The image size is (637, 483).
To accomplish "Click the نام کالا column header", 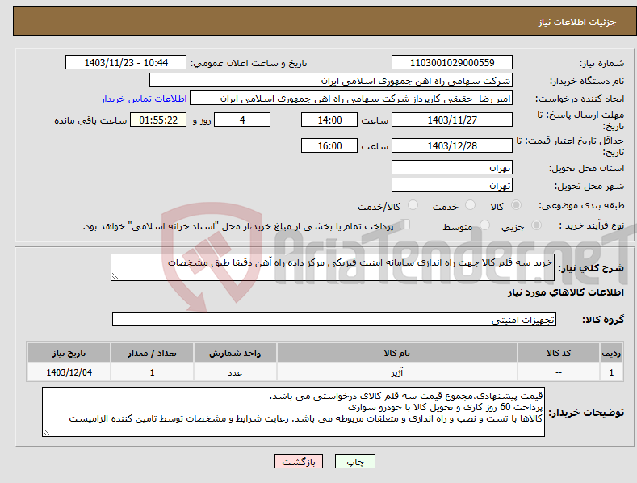I will pos(397,353).
